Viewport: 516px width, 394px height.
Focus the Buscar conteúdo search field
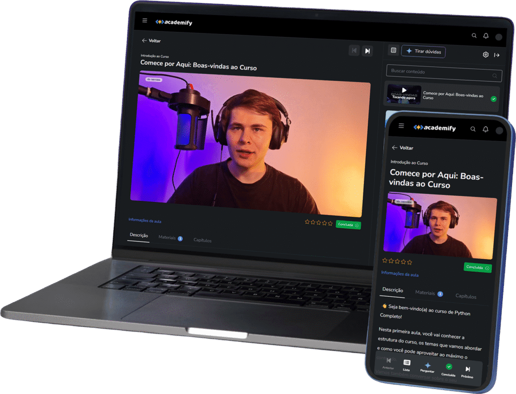(x=438, y=72)
